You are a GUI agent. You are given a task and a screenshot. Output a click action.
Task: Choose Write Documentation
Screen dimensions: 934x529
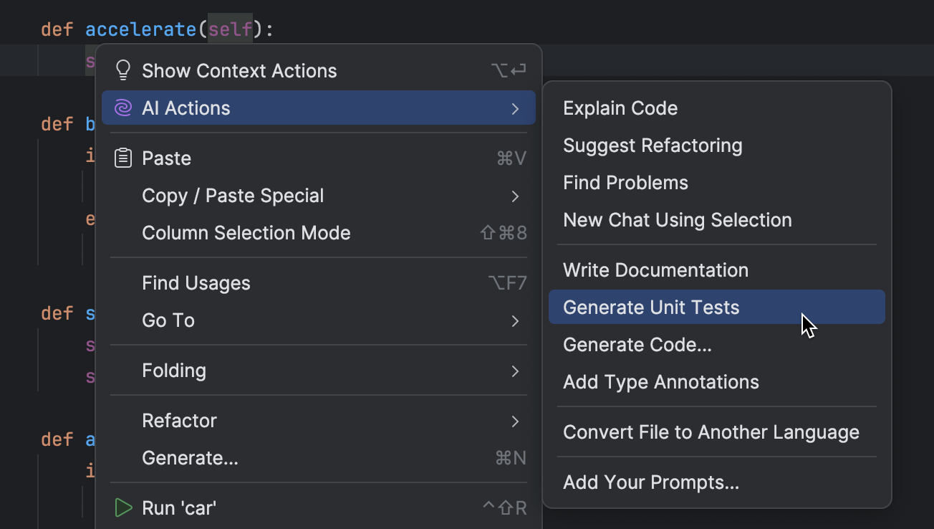[x=655, y=270]
